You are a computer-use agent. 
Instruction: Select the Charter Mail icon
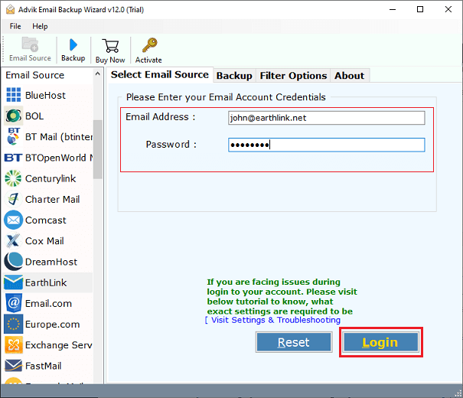click(x=13, y=199)
